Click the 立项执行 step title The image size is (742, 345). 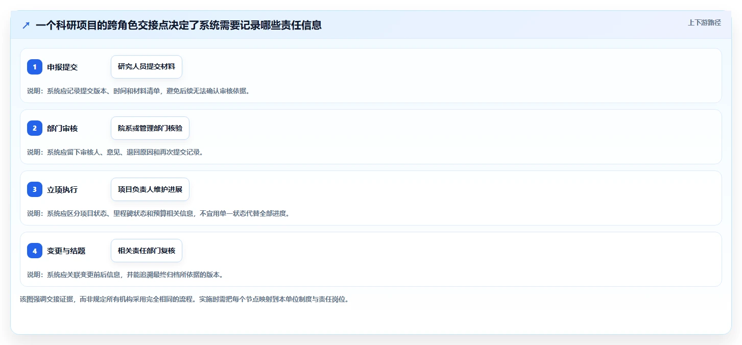[x=62, y=189]
